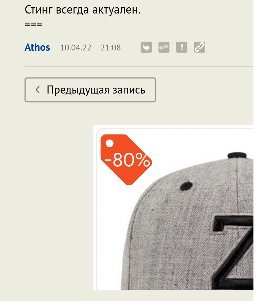The height and width of the screenshot is (304, 256).
Task: Open Athos user profile
Action: pos(37,47)
